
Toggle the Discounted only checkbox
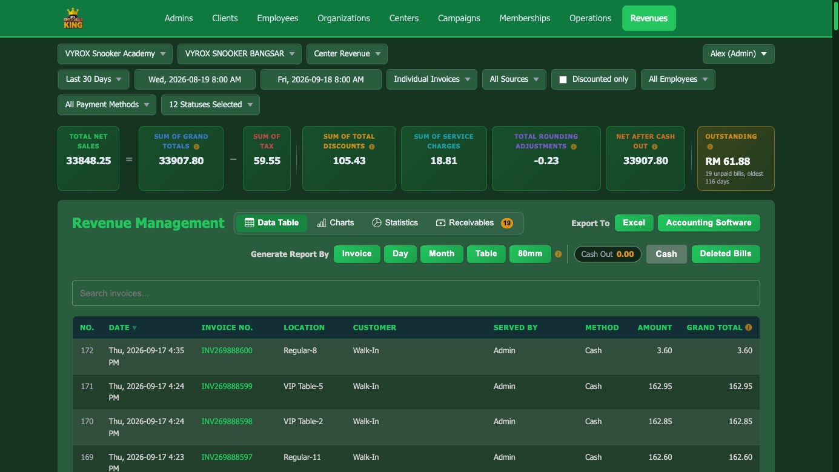click(x=563, y=79)
